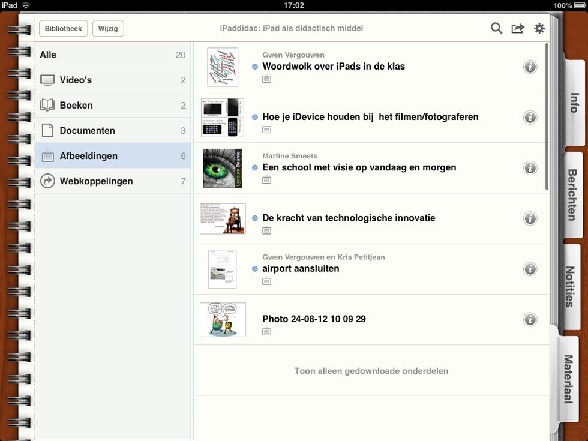Show info for Woordwolk over iPads item
The width and height of the screenshot is (588, 441).
[530, 67]
